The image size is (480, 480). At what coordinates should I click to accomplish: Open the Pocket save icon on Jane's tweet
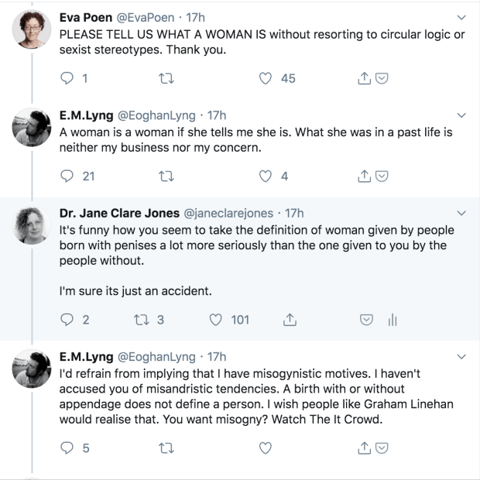(367, 319)
